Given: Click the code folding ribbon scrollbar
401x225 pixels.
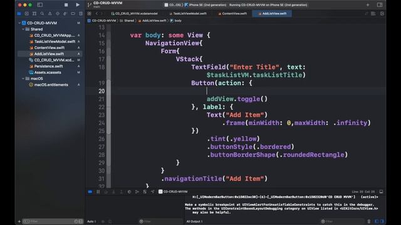Looking at the screenshot, I should click(108, 106).
